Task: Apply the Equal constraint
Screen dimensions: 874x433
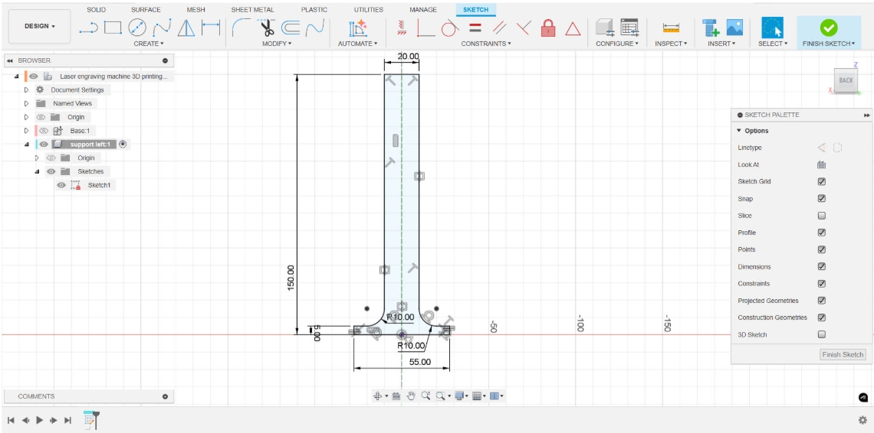Action: pos(475,28)
